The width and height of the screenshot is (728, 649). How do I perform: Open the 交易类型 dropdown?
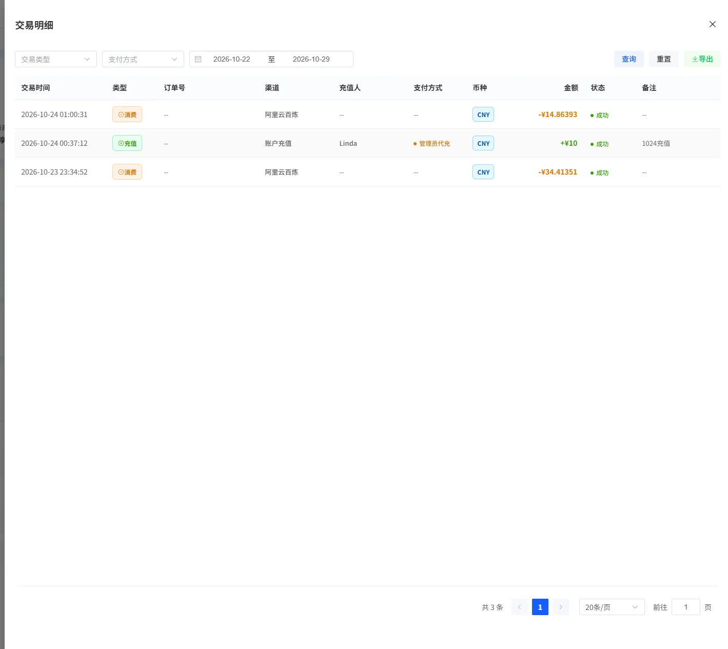tap(56, 59)
